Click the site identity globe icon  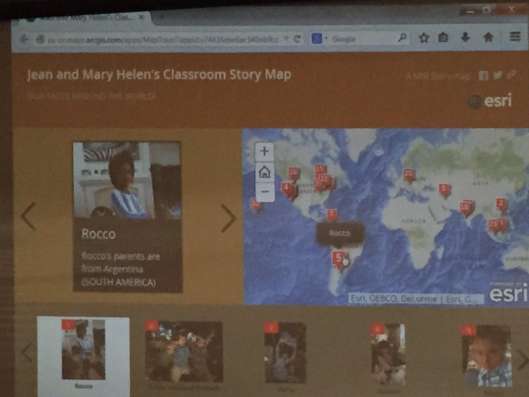tap(40, 40)
